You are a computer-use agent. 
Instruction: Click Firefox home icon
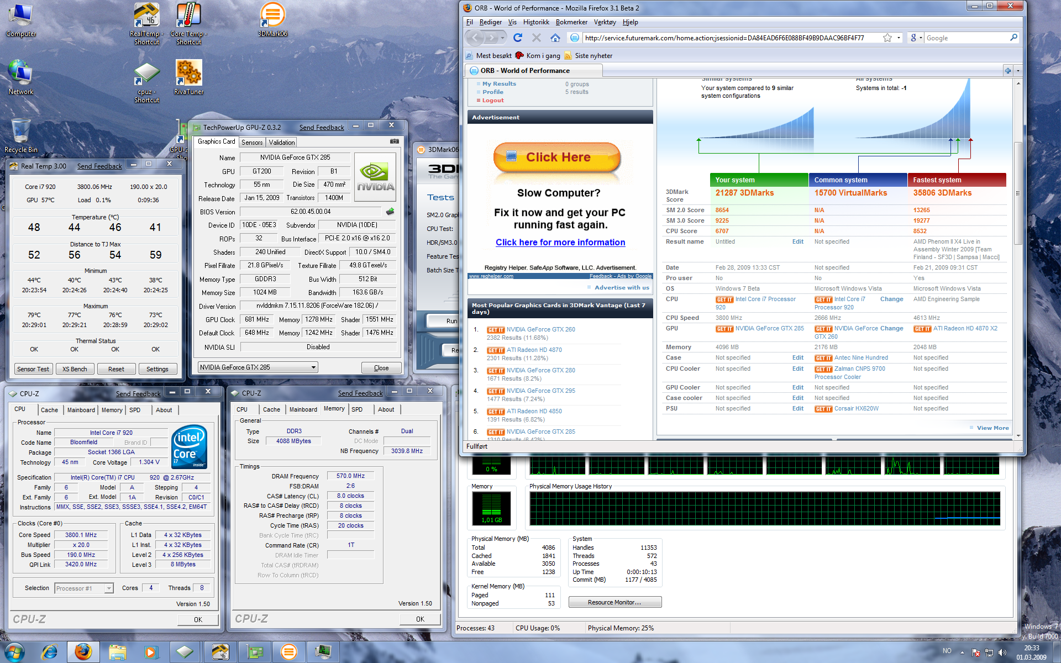click(555, 38)
